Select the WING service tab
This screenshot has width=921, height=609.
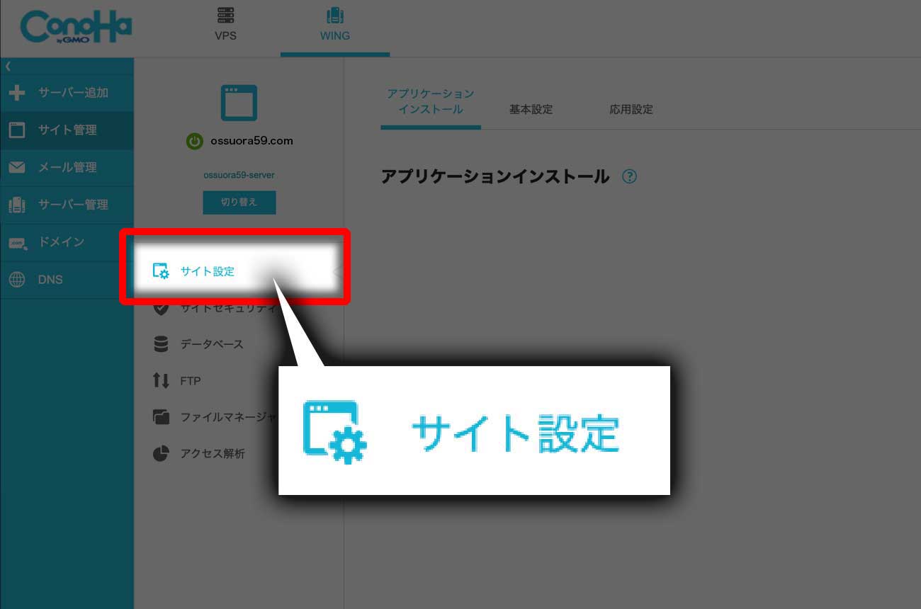coord(334,28)
